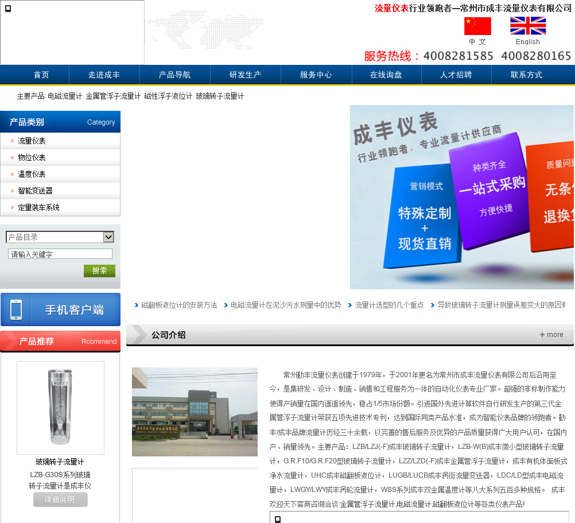
Task: Open 联系方式 navigation item
Action: 526,75
